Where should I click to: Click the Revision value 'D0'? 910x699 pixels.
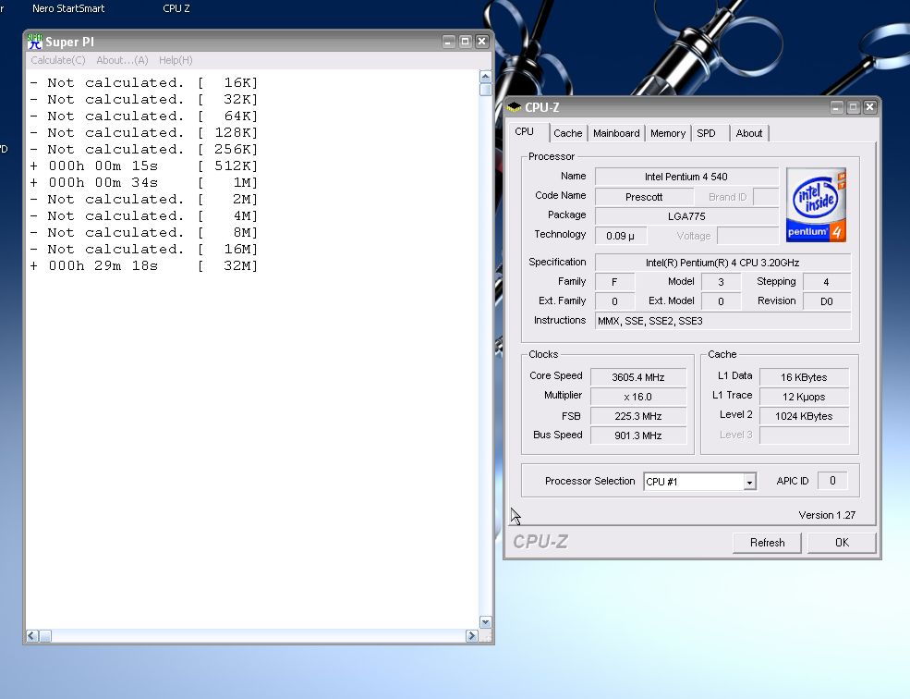(827, 301)
